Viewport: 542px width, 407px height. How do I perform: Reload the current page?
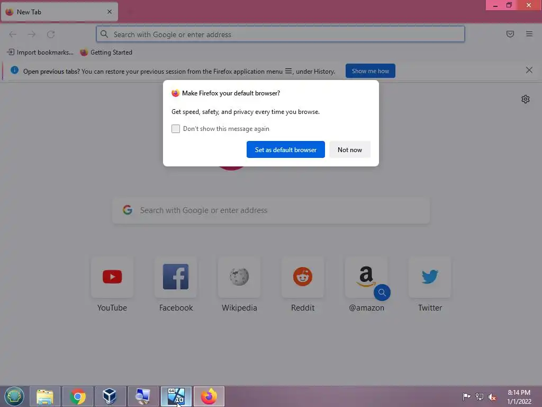(x=51, y=34)
